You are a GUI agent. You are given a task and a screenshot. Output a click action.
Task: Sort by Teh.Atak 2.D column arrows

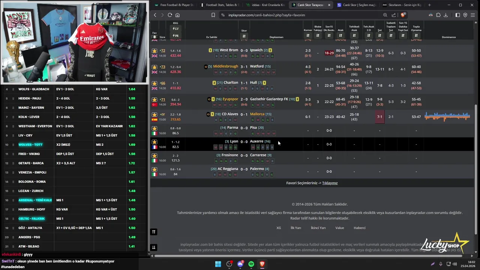369,36
